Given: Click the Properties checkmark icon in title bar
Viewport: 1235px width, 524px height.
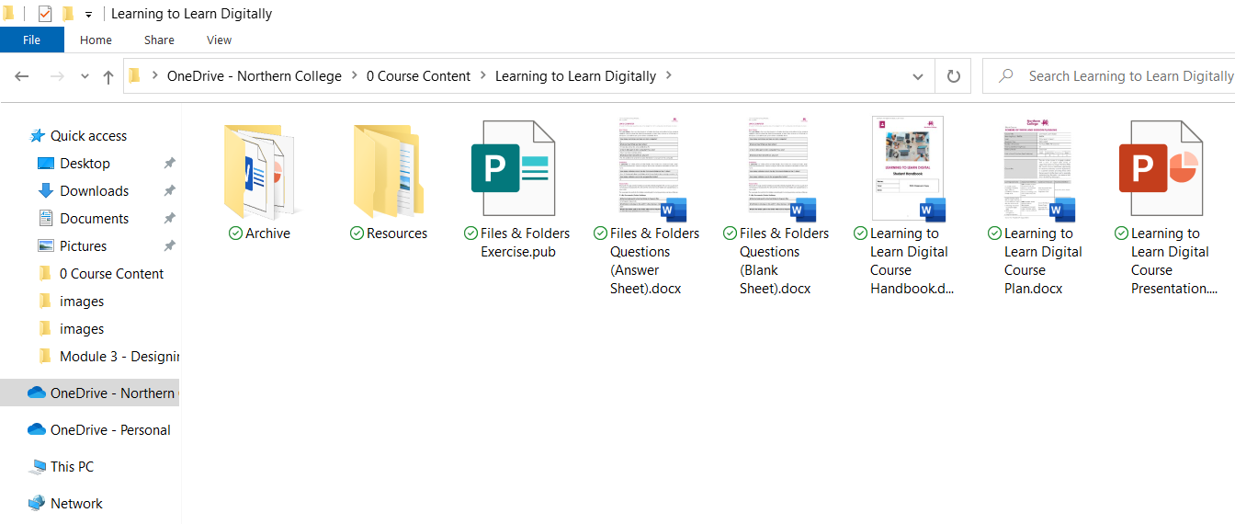Looking at the screenshot, I should pos(44,14).
